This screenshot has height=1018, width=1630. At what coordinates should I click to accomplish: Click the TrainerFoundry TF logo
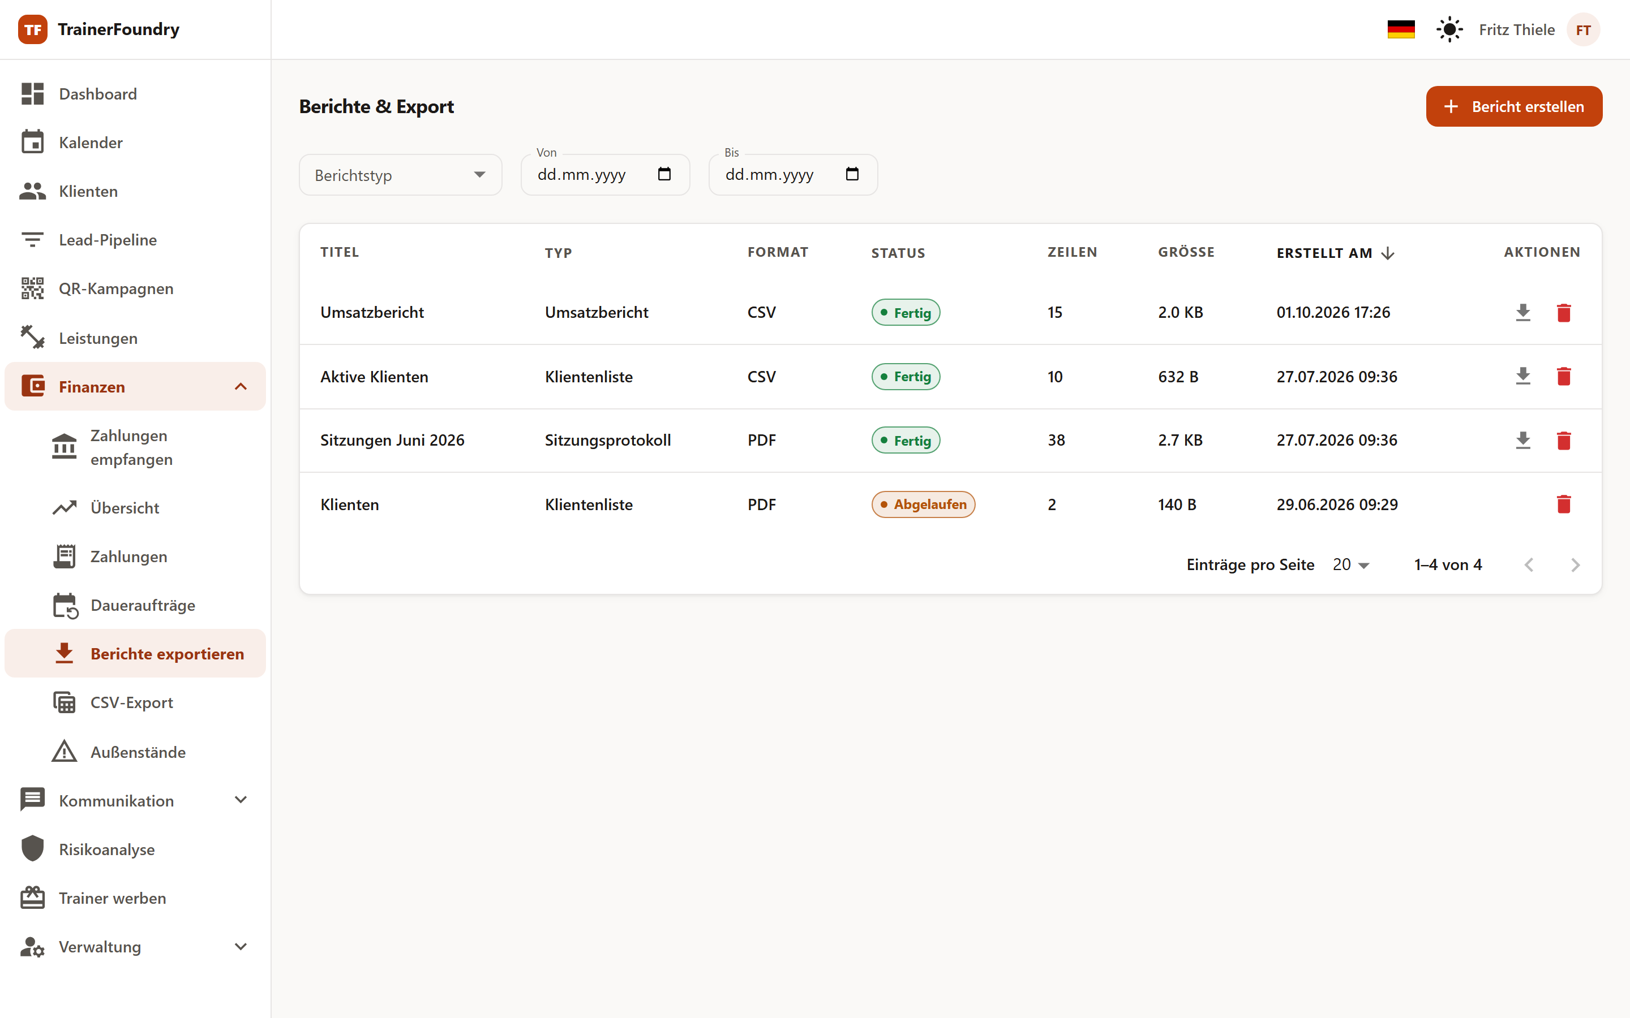[x=32, y=29]
